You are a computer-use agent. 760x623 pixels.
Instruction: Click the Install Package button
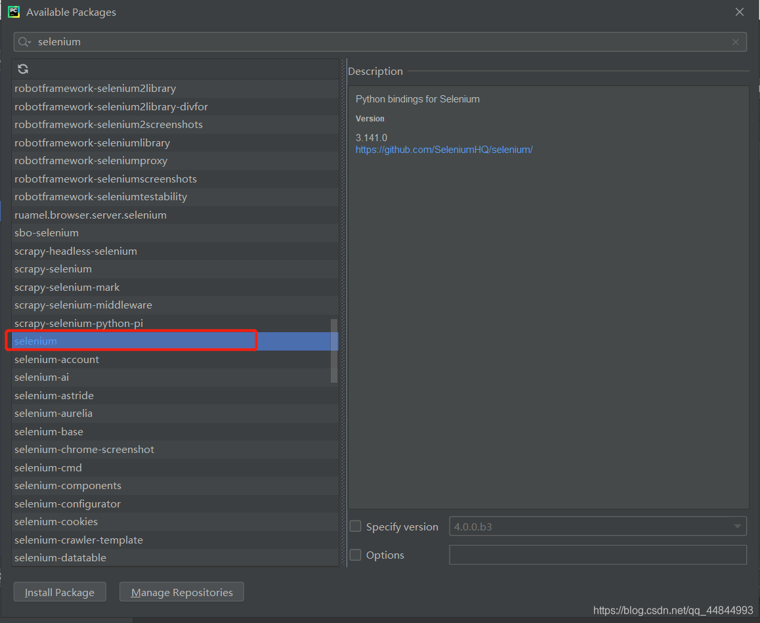60,592
